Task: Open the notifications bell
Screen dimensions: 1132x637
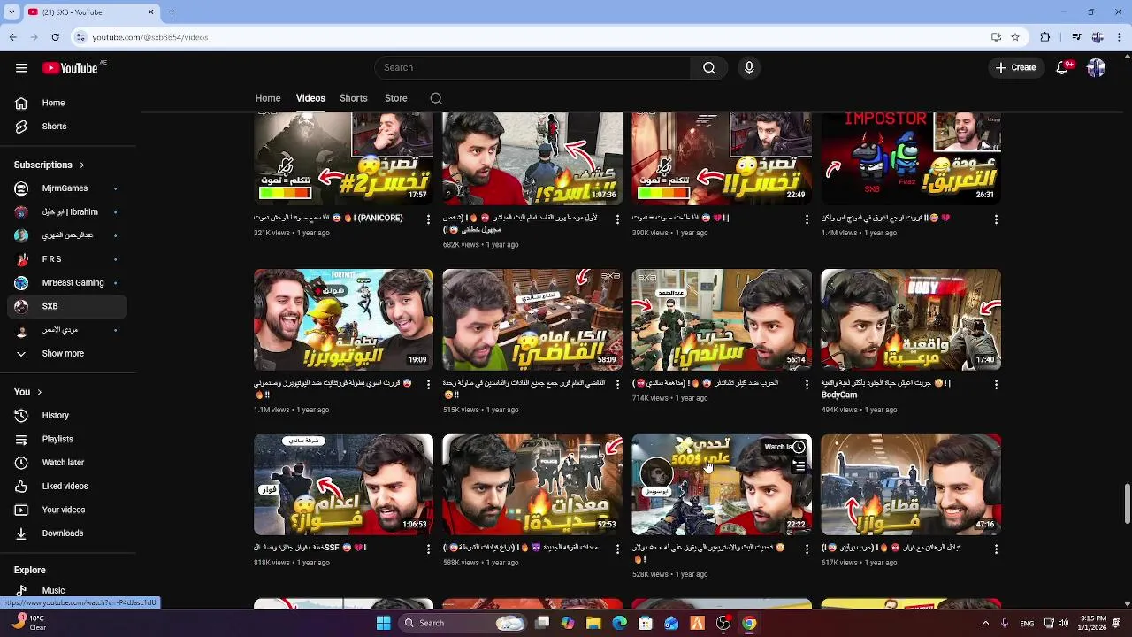Action: (1063, 68)
